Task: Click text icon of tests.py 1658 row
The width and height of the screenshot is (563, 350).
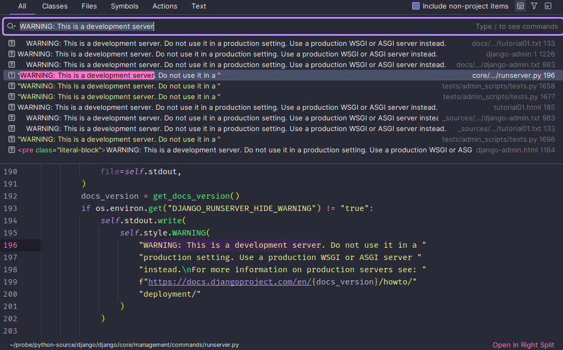Action: point(12,86)
